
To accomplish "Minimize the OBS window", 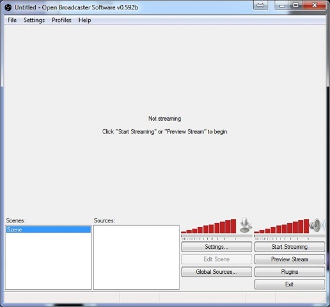I will [x=282, y=5].
